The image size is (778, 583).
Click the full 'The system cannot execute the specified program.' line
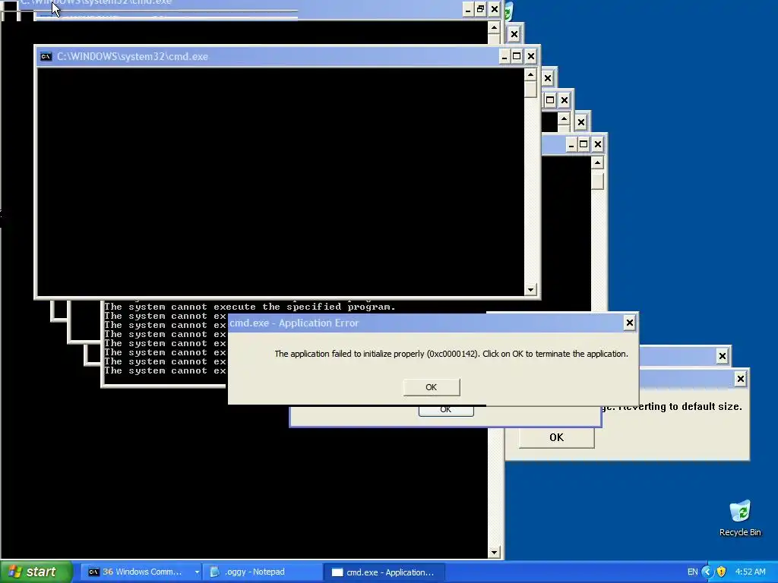[249, 307]
